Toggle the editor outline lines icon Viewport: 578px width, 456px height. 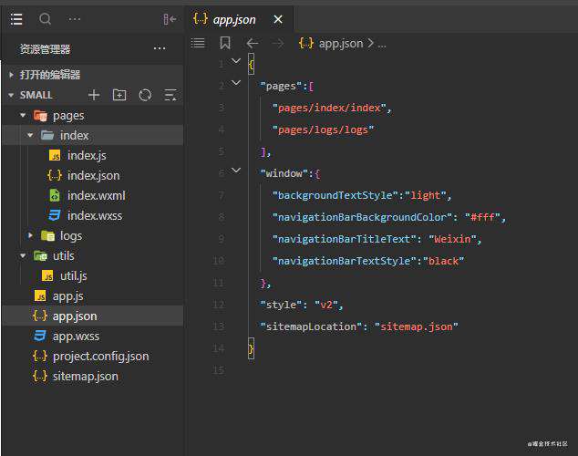[198, 43]
